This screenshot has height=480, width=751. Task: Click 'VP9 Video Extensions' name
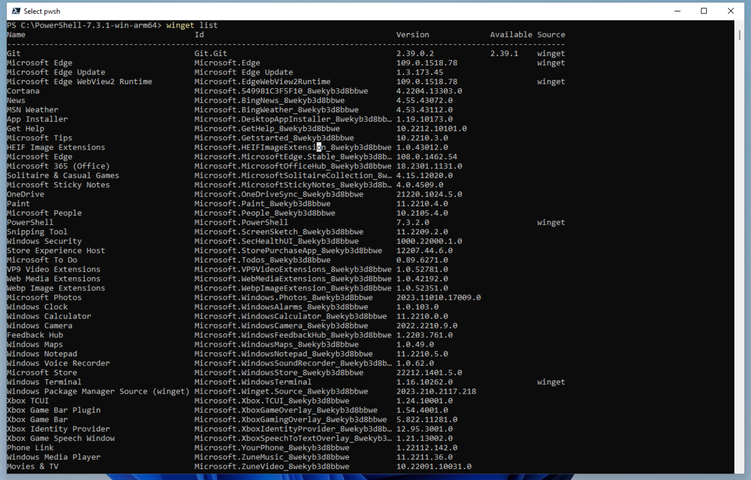click(53, 269)
